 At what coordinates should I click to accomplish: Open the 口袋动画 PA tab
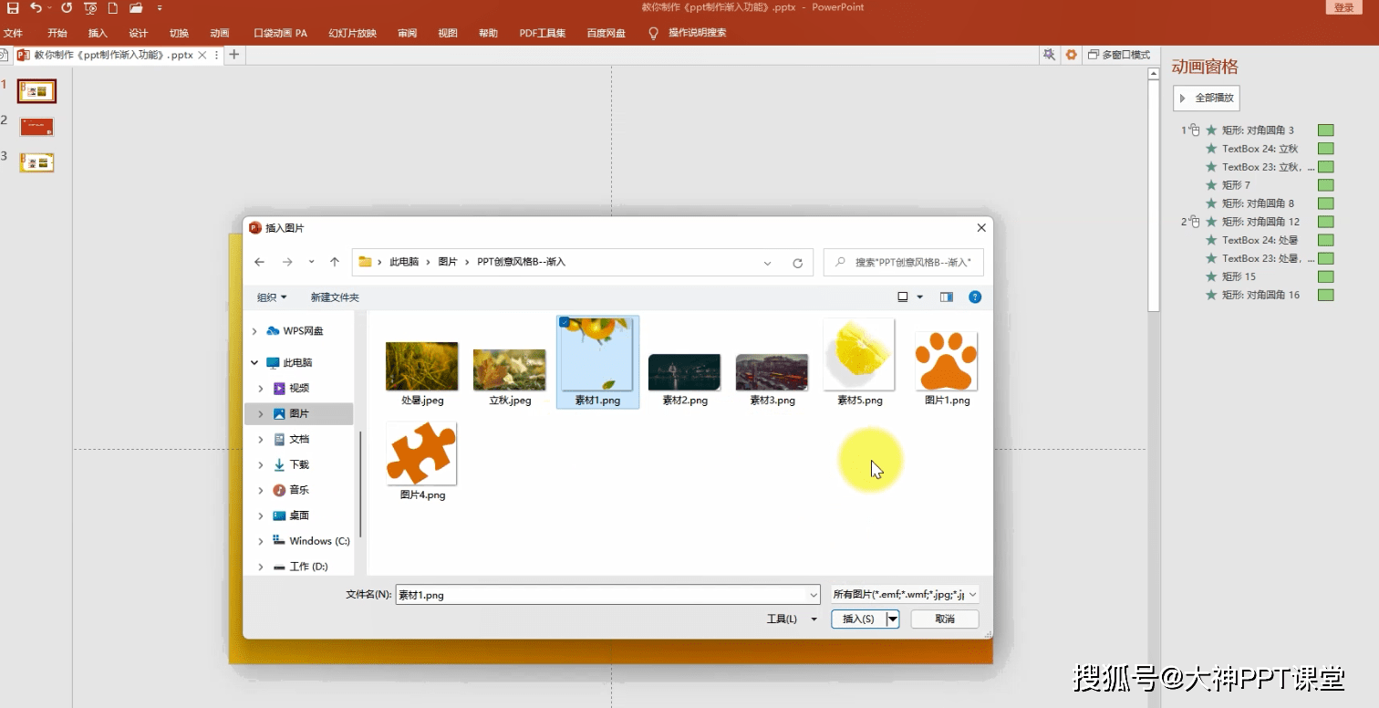281,34
